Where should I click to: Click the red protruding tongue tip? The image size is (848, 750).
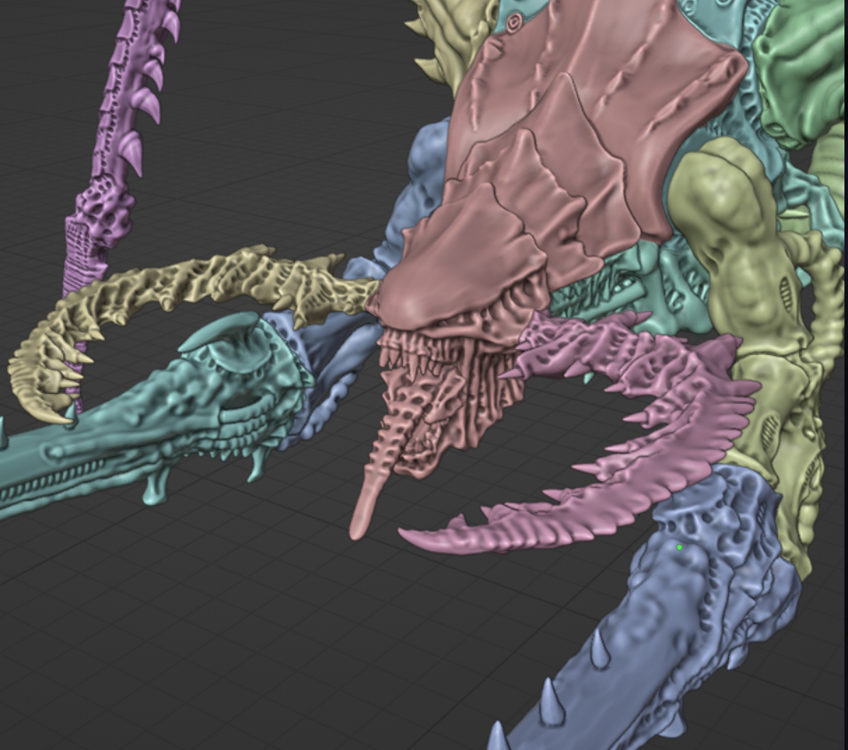365,506
